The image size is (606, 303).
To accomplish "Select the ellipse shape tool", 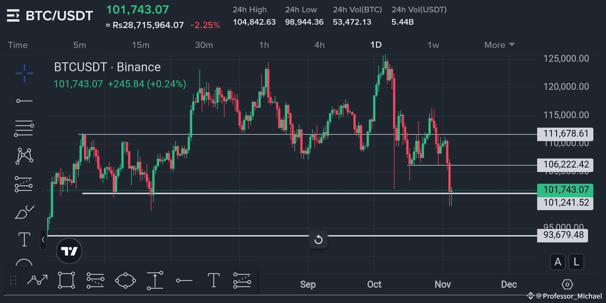I will click(125, 280).
